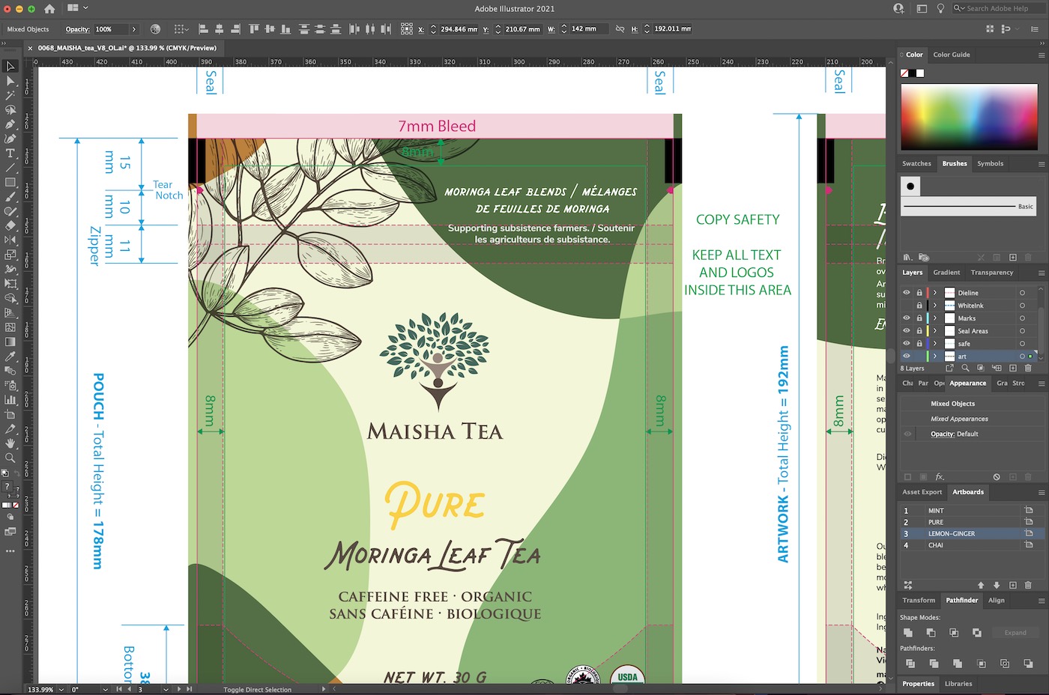Viewport: 1049px width, 695px height.
Task: Select the Selection tool arrow
Action: 10,66
